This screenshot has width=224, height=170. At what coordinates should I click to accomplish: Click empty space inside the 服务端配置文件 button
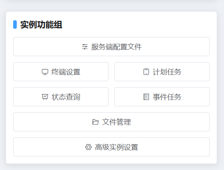tap(43, 47)
